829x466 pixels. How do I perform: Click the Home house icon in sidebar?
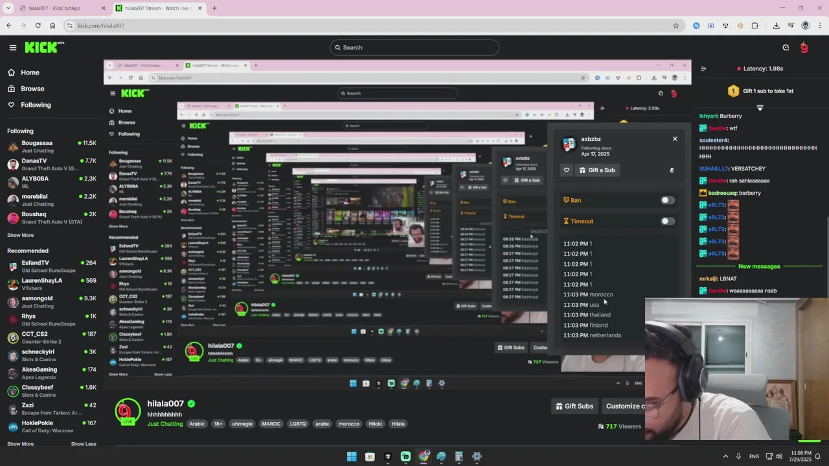(x=12, y=72)
